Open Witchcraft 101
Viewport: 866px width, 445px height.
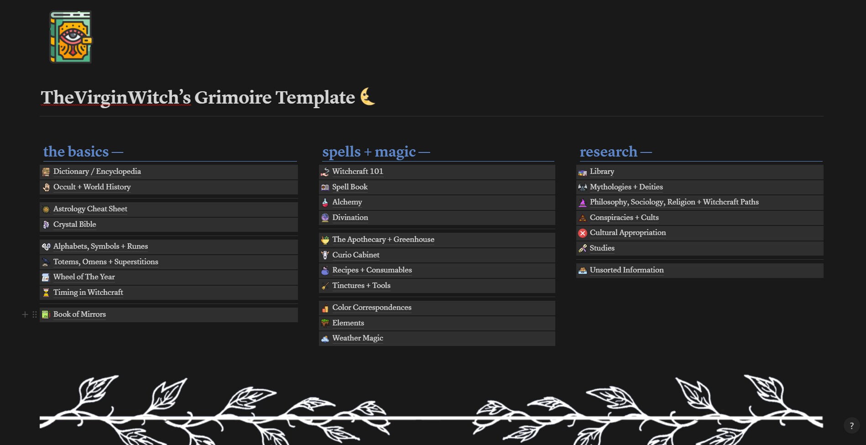(358, 171)
